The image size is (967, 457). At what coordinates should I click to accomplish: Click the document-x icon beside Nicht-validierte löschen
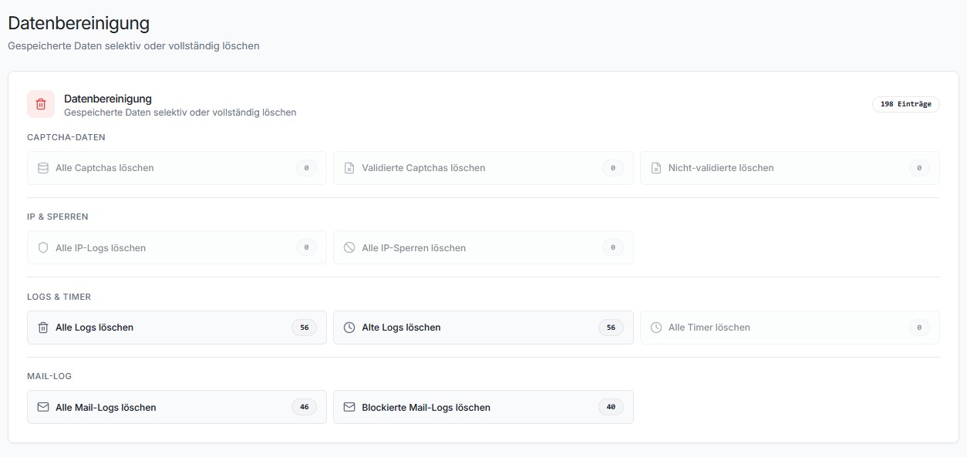click(x=655, y=167)
